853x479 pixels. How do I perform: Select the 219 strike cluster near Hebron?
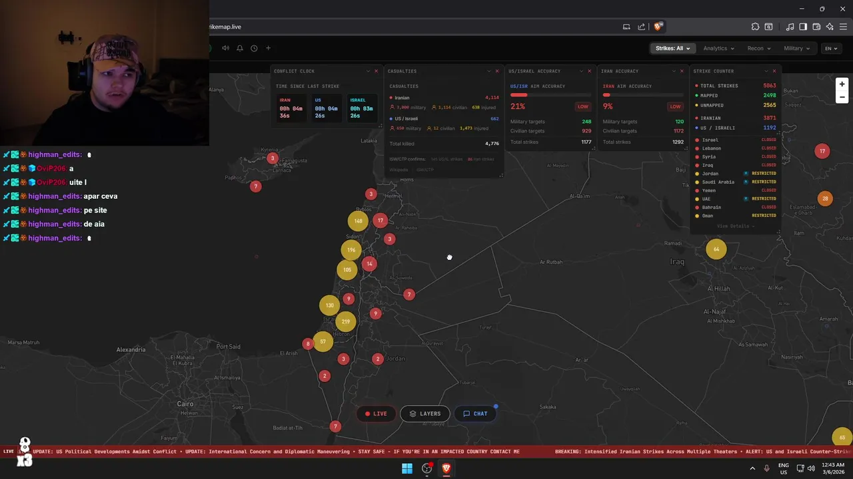[345, 322]
